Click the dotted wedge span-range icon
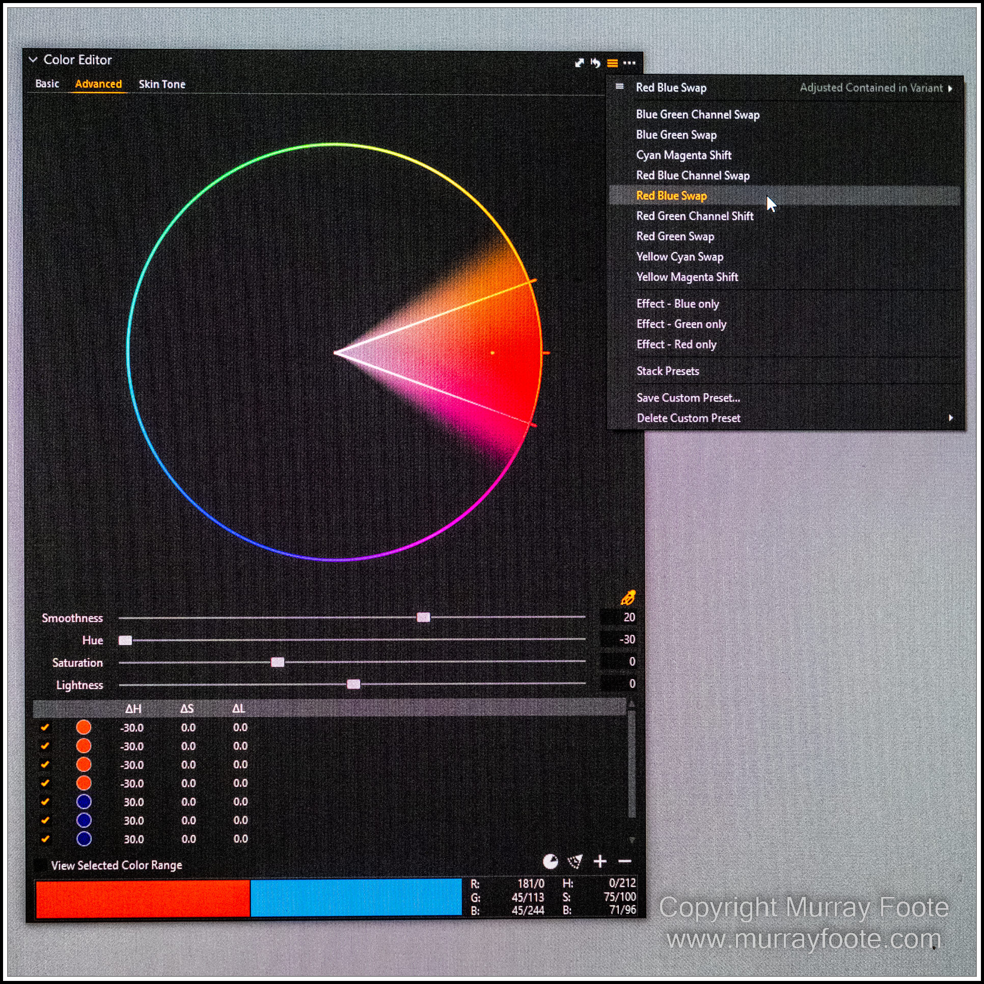984x984 pixels. click(575, 861)
